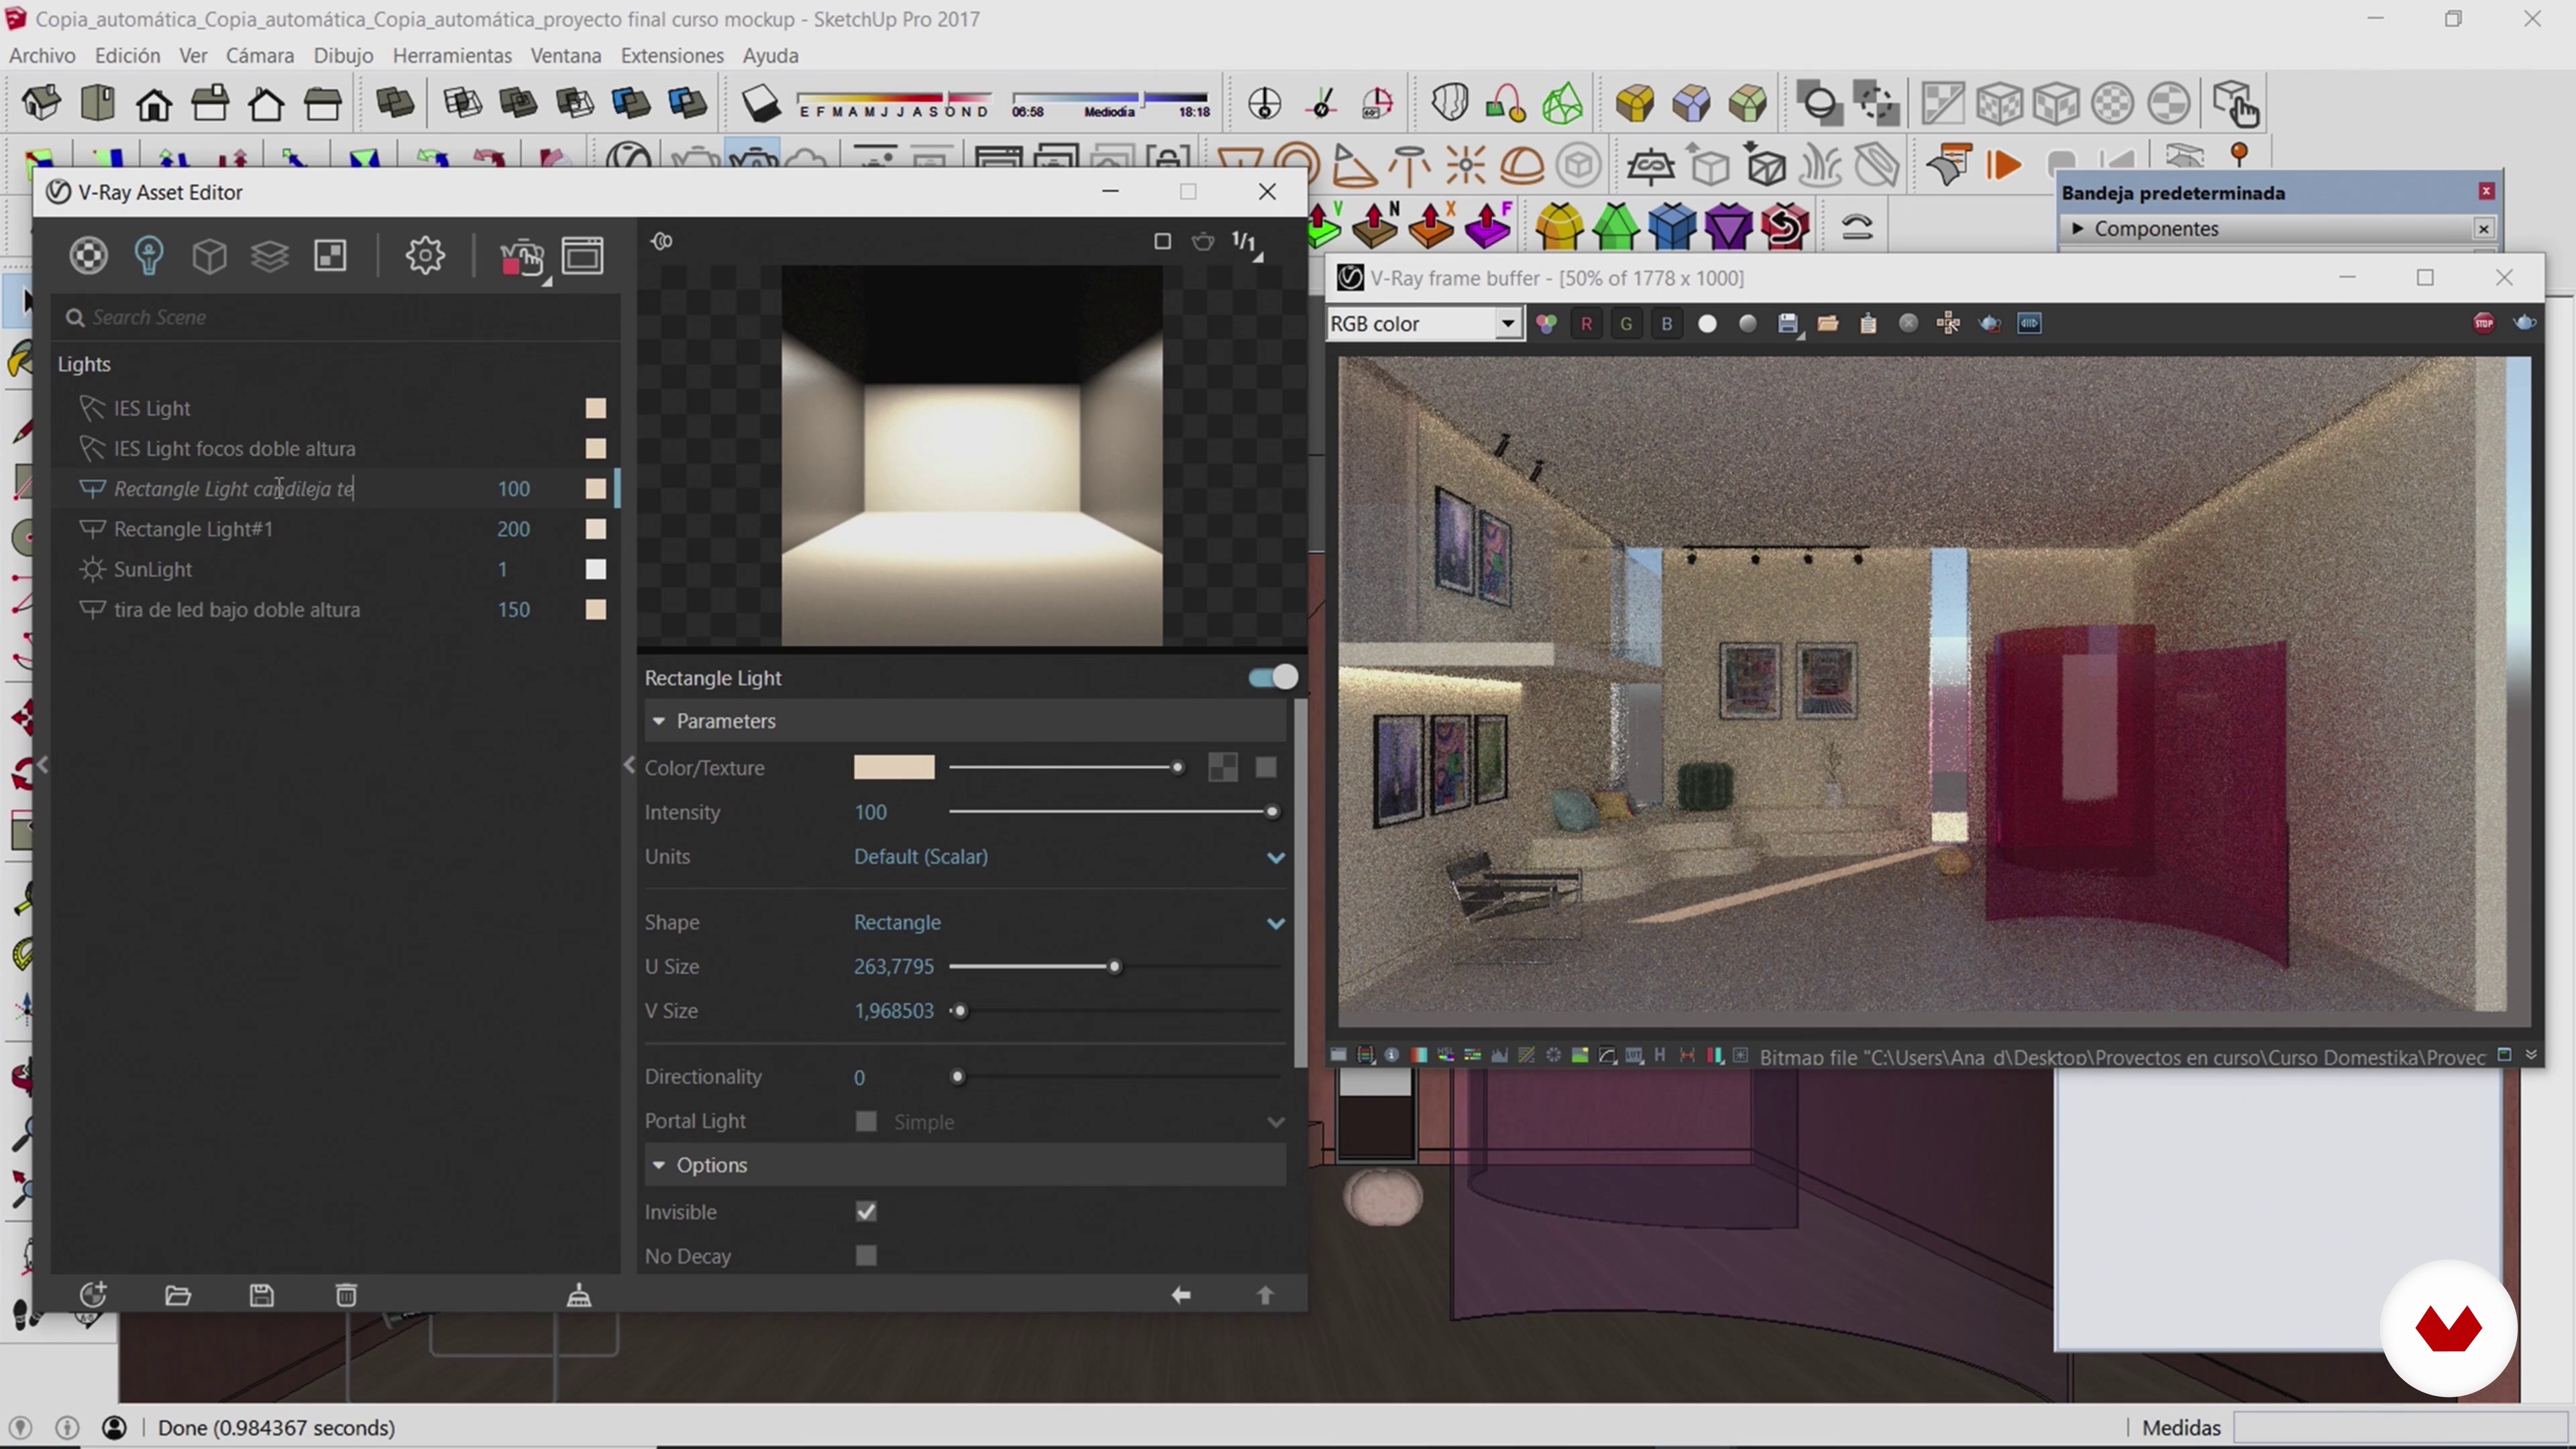The width and height of the screenshot is (2576, 1449).
Task: Click user profile icon in status bar
Action: point(115,1428)
